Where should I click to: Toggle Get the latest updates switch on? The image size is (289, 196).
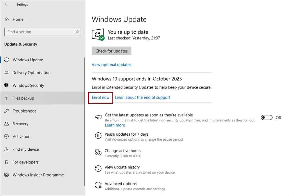pyautogui.click(x=267, y=118)
